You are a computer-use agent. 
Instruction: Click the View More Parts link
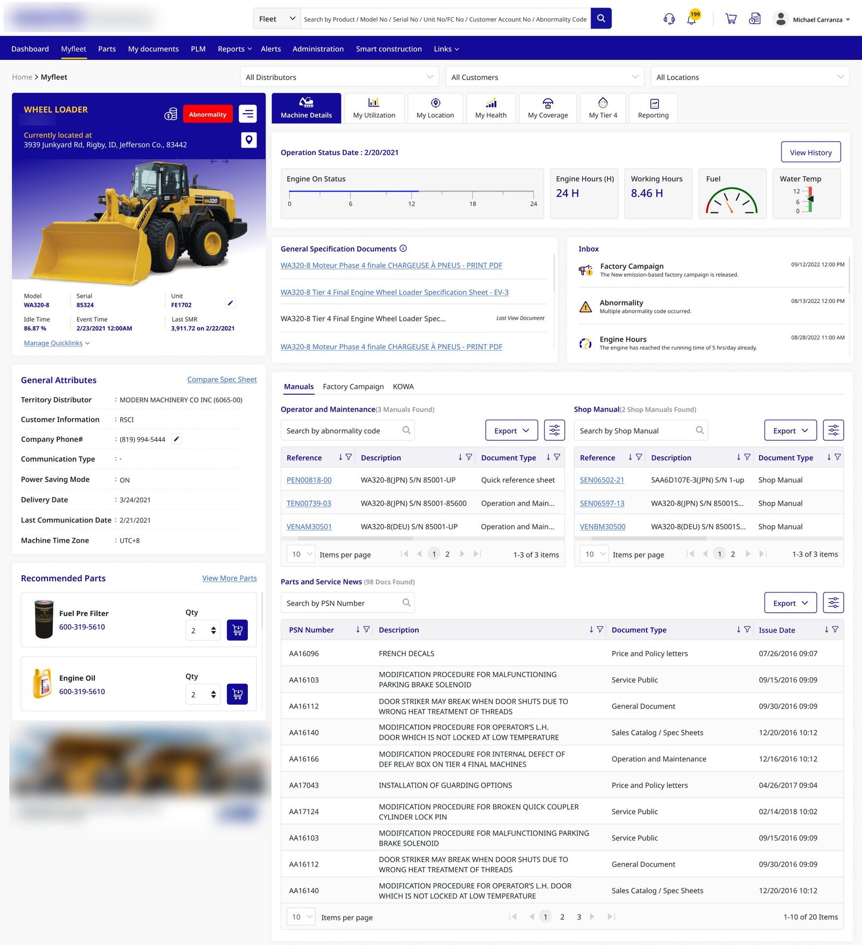(x=230, y=578)
